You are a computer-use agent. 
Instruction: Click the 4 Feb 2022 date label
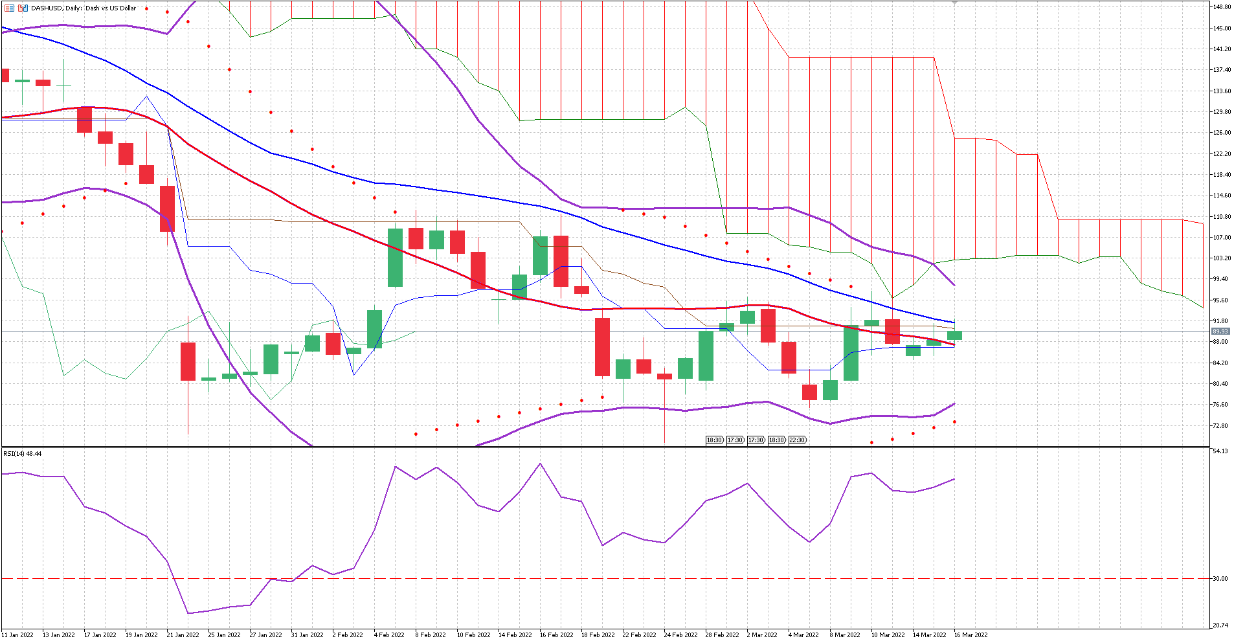388,635
